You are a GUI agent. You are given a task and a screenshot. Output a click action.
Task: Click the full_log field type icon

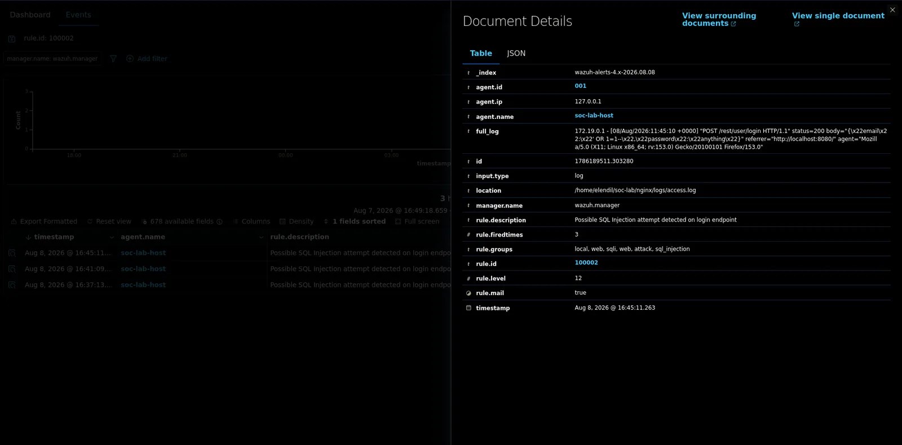468,131
